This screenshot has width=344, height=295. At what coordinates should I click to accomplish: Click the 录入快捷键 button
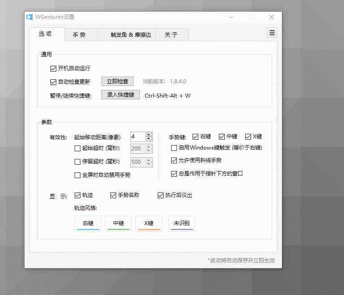[x=121, y=95]
